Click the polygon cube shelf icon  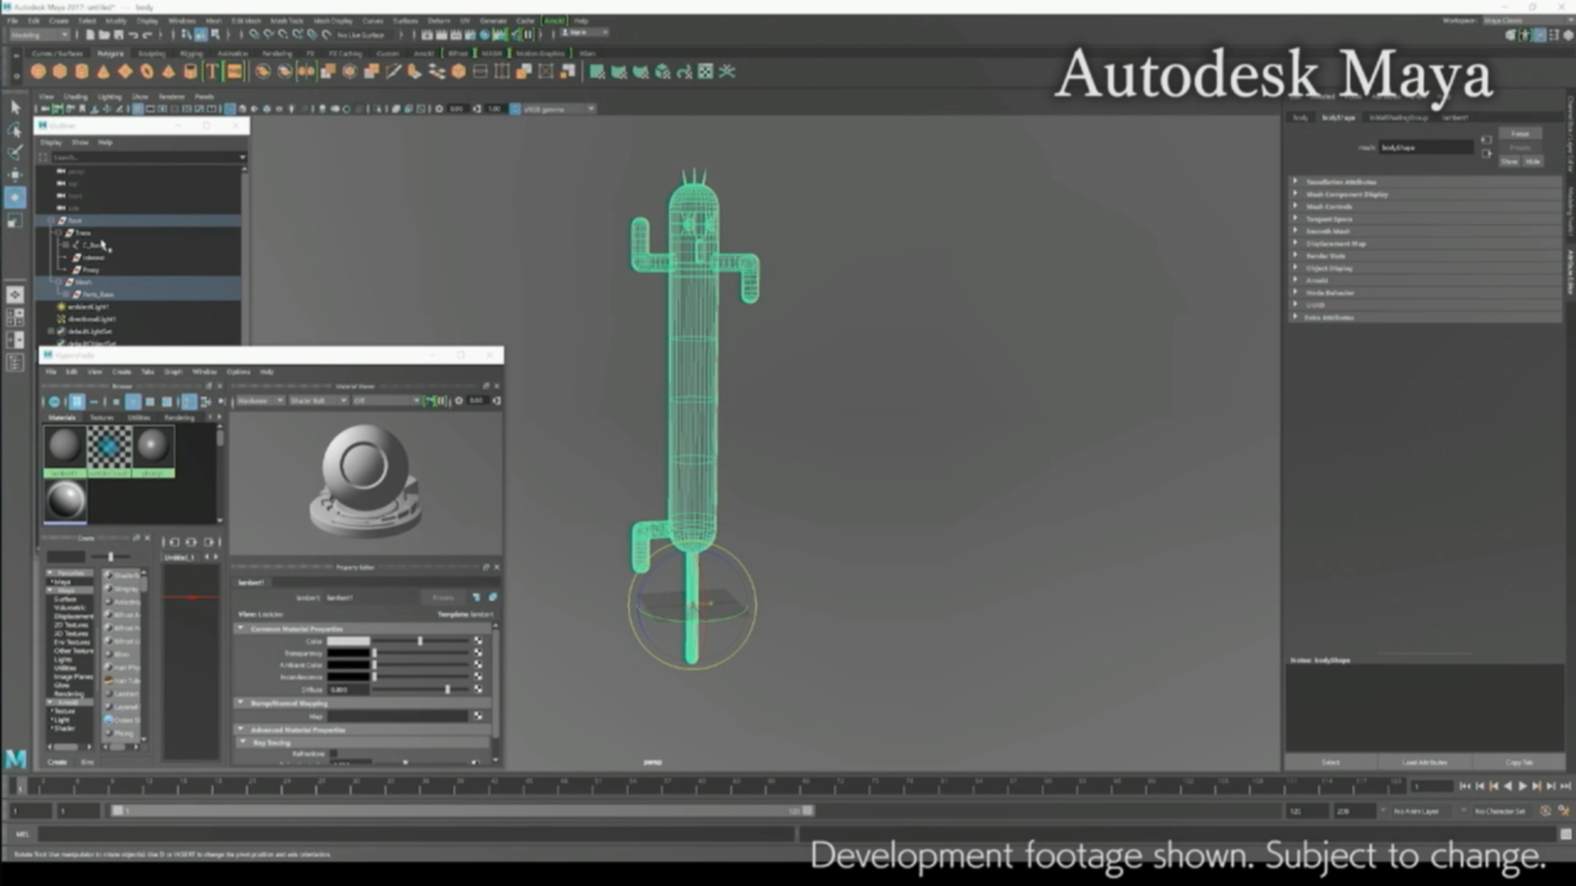tap(60, 72)
